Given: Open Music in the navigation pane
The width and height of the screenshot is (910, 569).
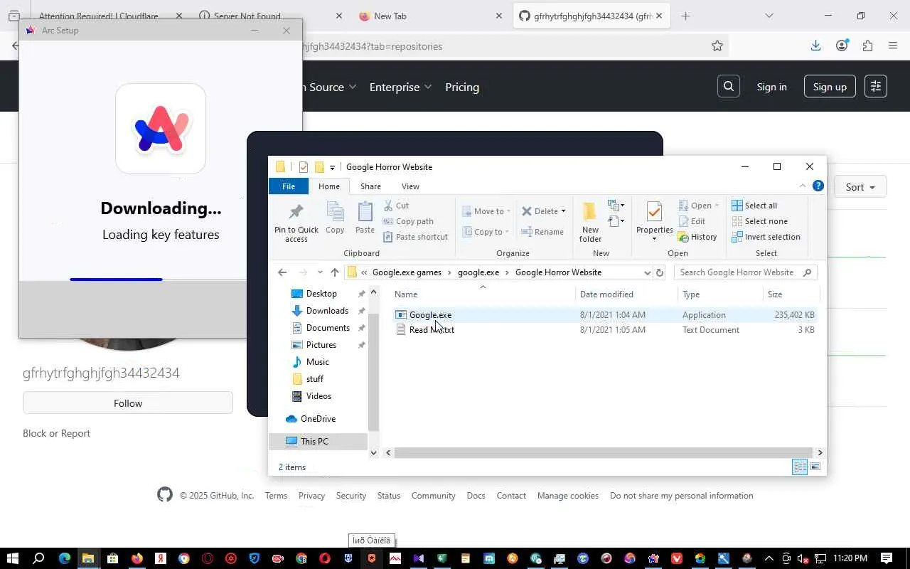Looking at the screenshot, I should [x=317, y=362].
